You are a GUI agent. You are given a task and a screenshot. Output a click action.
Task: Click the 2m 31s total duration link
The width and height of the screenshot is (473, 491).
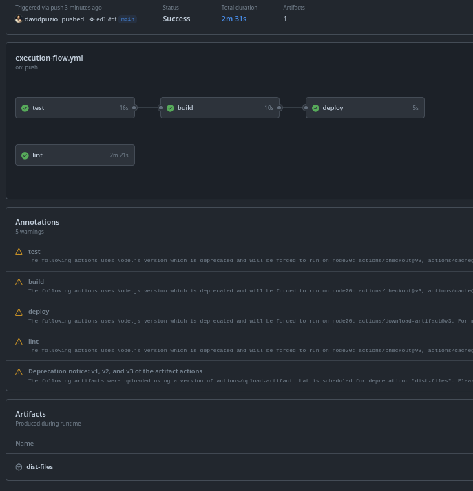pyautogui.click(x=233, y=19)
